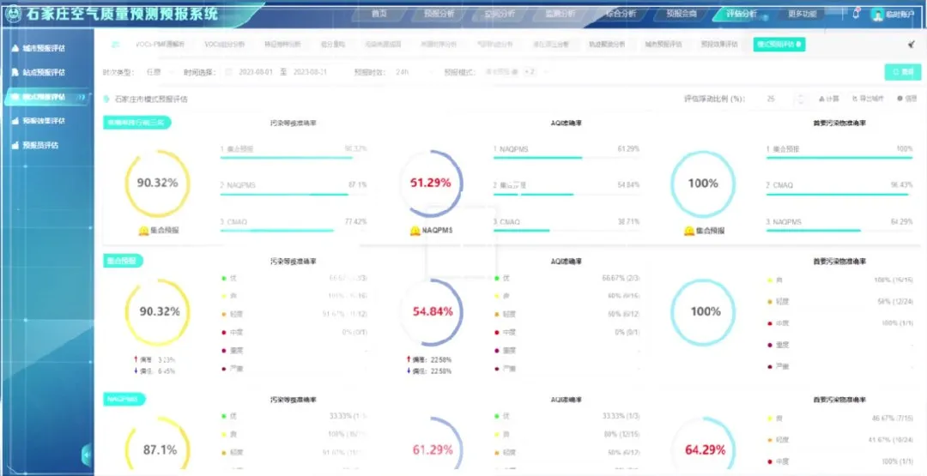Image resolution: width=927 pixels, height=476 pixels.
Task: Click the notification bell icon in header
Action: pyautogui.click(x=856, y=14)
